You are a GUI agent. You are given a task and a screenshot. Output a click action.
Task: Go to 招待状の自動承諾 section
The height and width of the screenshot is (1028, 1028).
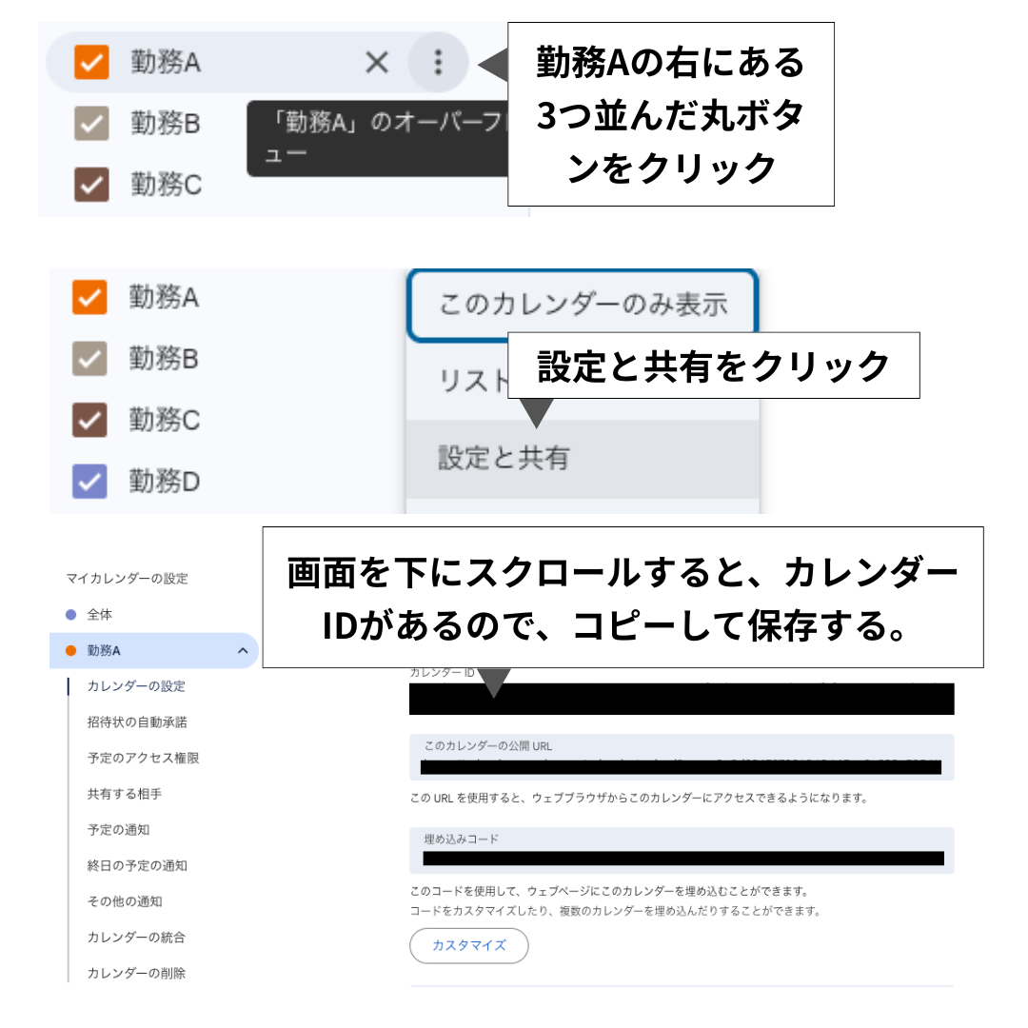pyautogui.click(x=137, y=722)
